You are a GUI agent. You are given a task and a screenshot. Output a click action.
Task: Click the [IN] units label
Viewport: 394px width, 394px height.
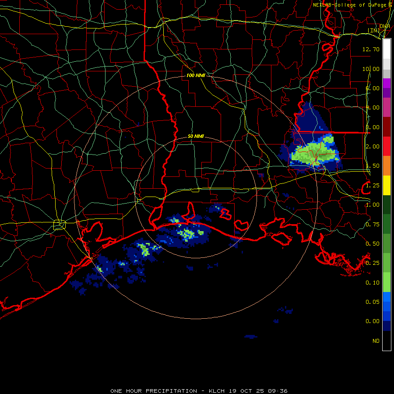374,30
